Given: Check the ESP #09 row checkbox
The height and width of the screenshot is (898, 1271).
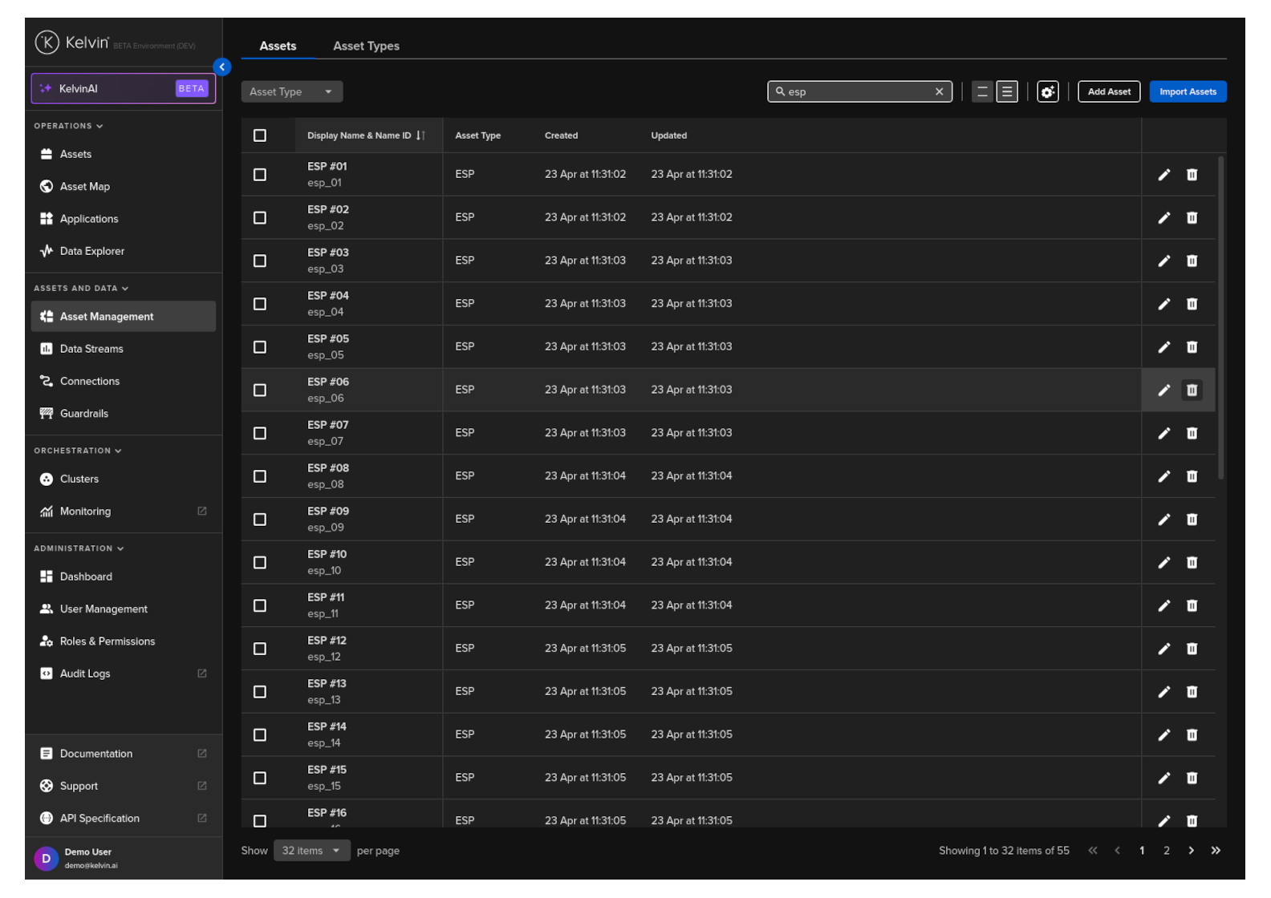Looking at the screenshot, I should 260,520.
